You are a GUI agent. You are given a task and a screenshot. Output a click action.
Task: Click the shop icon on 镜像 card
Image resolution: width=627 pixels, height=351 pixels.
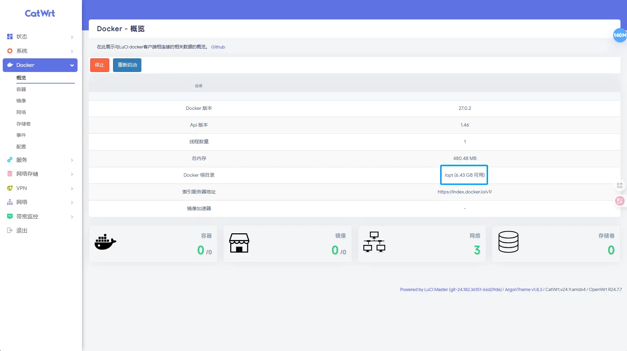tap(239, 243)
